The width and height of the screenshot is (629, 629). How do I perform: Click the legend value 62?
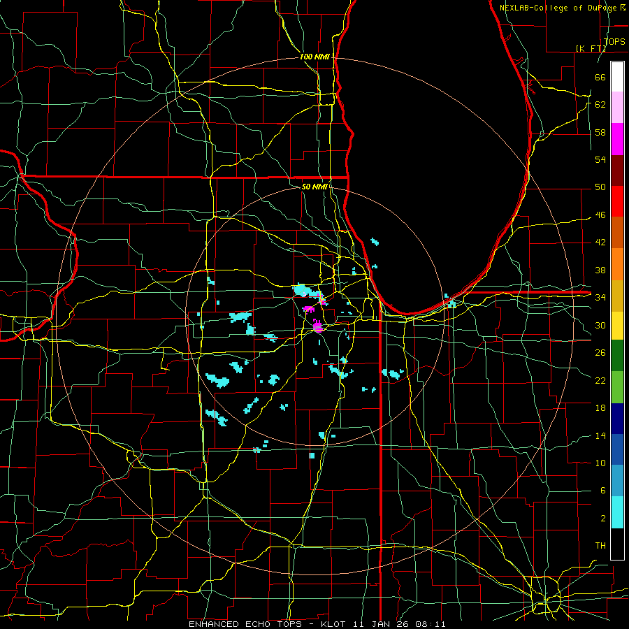point(600,105)
